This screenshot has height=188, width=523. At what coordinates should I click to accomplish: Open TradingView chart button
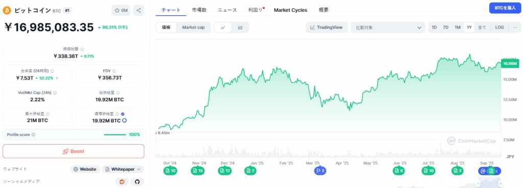(x=326, y=28)
